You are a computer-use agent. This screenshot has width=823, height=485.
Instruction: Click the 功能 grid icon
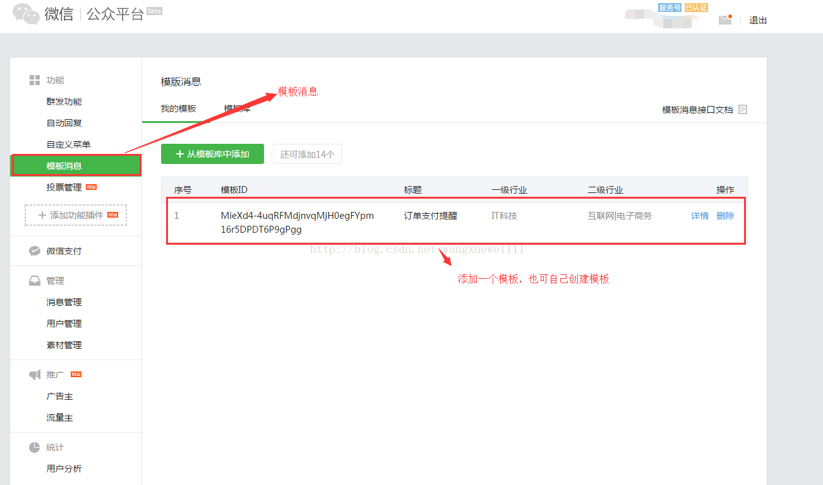35,80
